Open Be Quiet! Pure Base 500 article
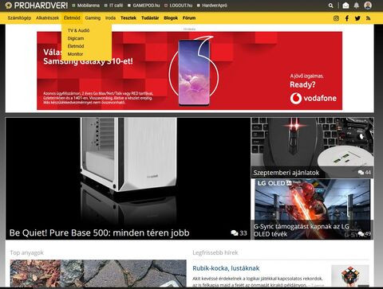This screenshot has width=383, height=289. pos(99,232)
